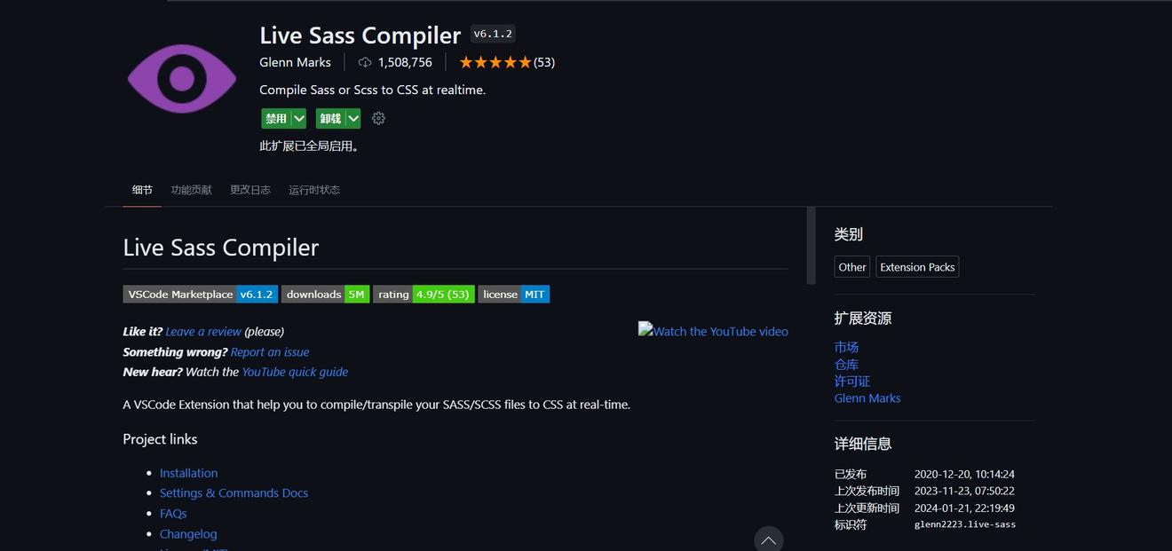1172x551 pixels.
Task: Switch to the 更改日志 tab
Action: pos(249,190)
